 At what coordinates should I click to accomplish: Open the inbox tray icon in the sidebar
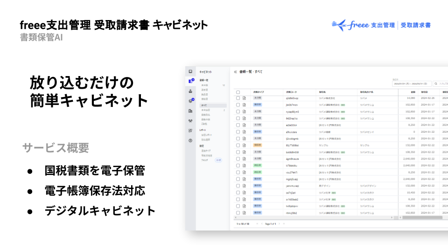190,71
